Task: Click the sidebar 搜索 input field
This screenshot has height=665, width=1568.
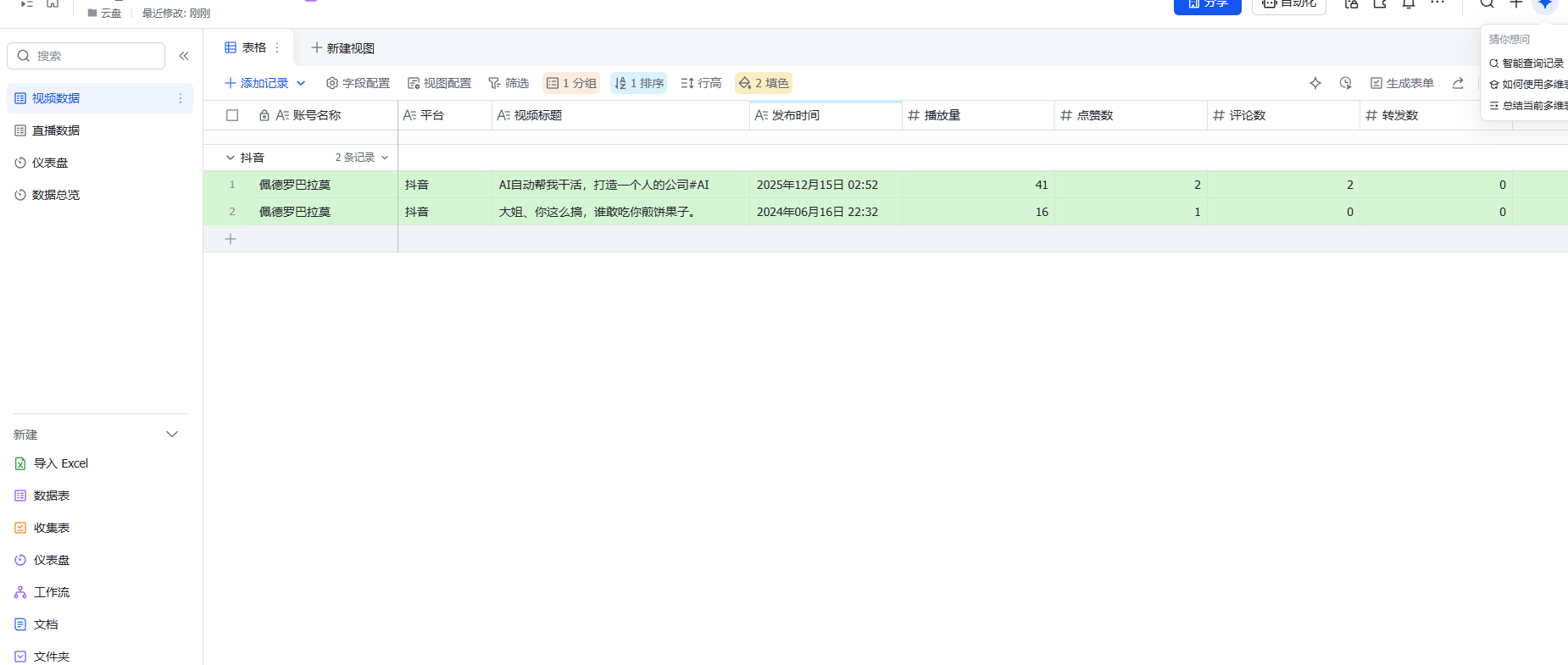Action: (86, 56)
